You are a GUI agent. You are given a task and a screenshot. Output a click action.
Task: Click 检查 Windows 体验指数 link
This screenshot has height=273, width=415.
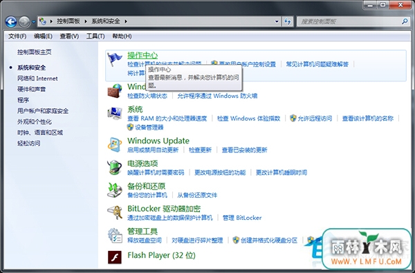pos(248,119)
